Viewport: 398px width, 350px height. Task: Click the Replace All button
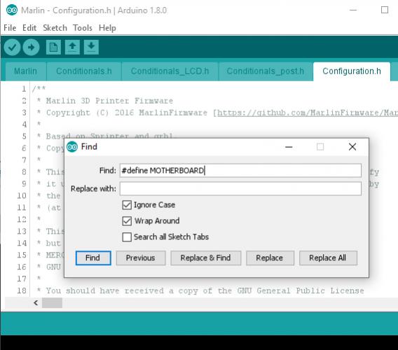pyautogui.click(x=328, y=258)
